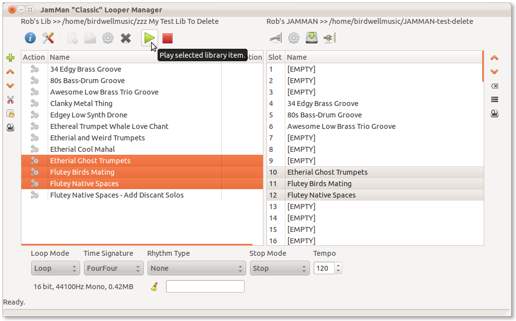Sort library by its Name column header
516x321 pixels.
(x=135, y=57)
